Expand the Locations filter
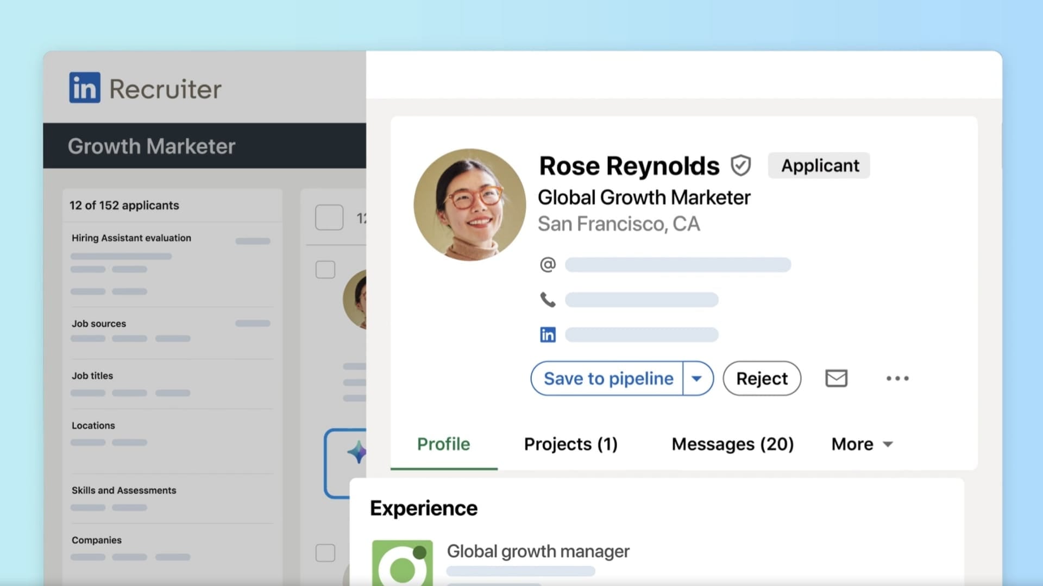This screenshot has height=586, width=1043. click(93, 425)
